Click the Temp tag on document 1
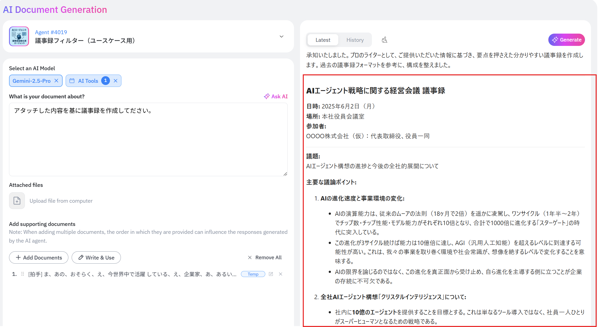The height and width of the screenshot is (327, 600). click(x=253, y=274)
